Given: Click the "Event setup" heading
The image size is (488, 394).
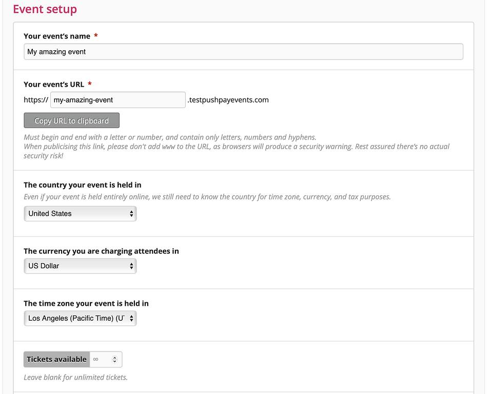Looking at the screenshot, I should pos(45,9).
